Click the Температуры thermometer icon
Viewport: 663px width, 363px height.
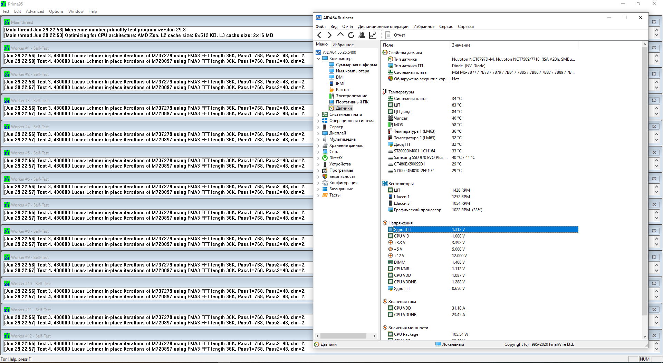385,92
